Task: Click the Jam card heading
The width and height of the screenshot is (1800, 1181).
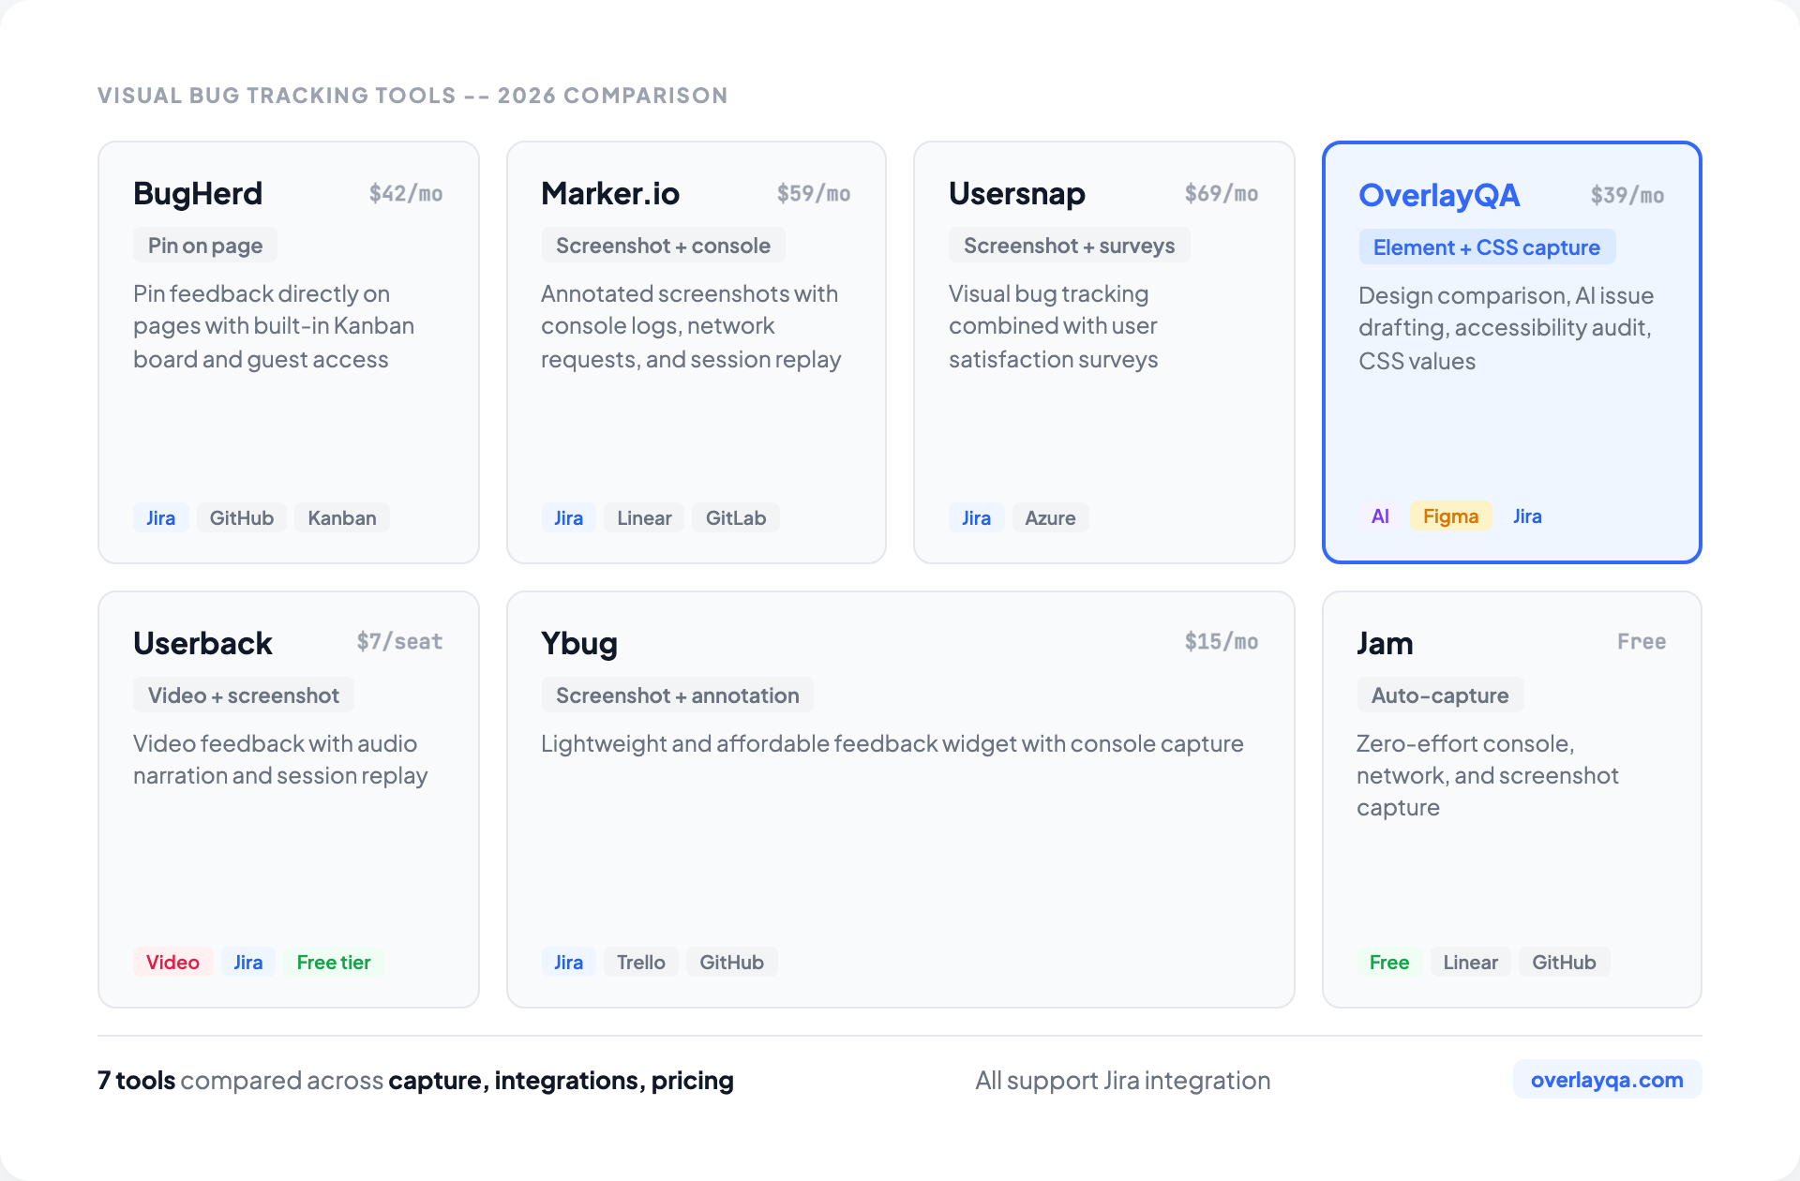Action: tap(1385, 643)
